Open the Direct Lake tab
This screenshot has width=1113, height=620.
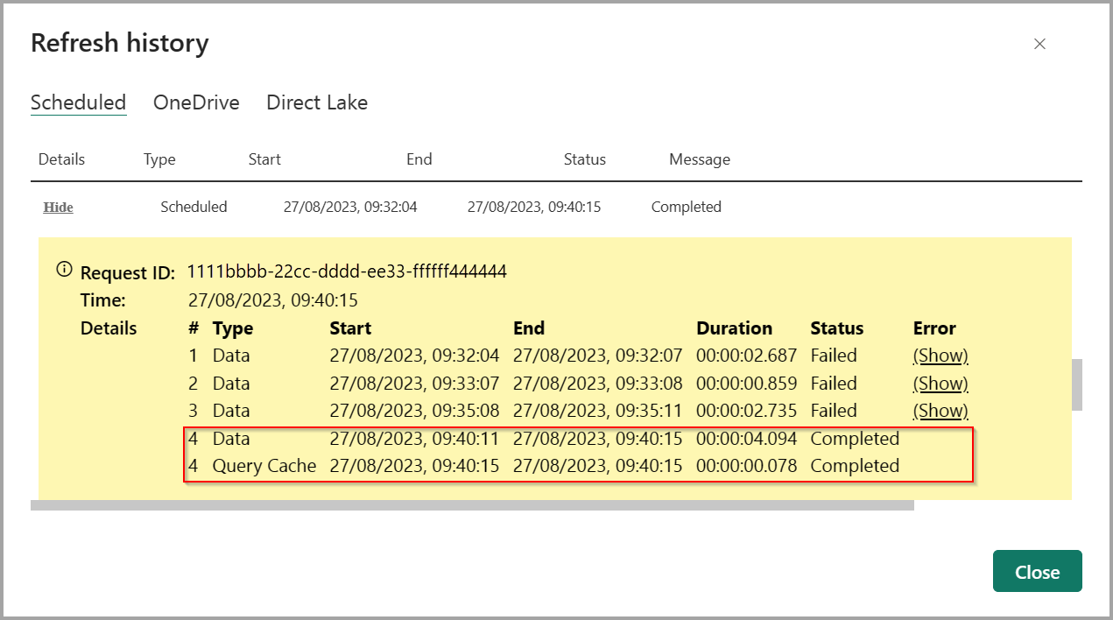[317, 102]
